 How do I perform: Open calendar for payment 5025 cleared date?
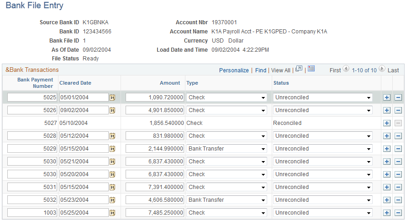112,97
